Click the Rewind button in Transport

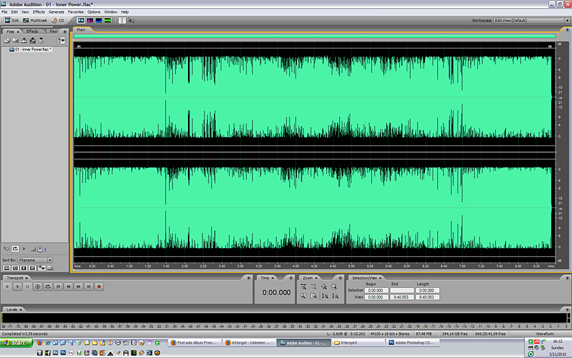pos(68,286)
